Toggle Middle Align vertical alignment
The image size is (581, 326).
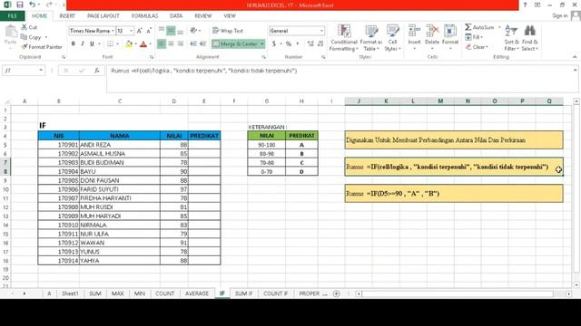(171, 31)
